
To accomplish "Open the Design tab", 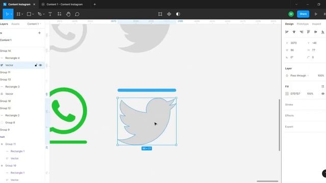I will pos(289,24).
